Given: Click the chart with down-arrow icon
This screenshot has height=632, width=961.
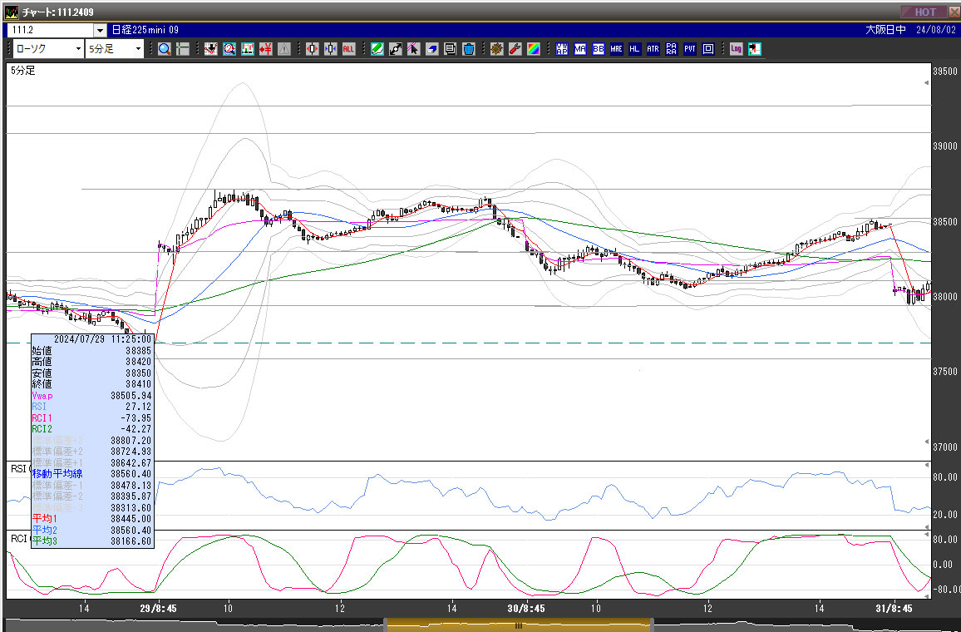Looking at the screenshot, I should (x=211, y=49).
